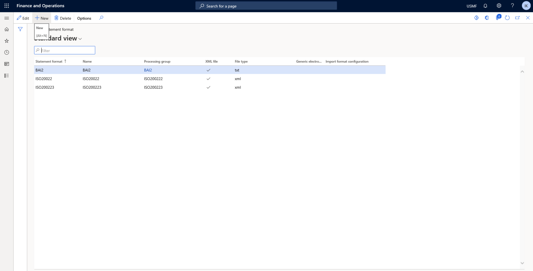Expand the Standard view dropdown

pos(80,38)
